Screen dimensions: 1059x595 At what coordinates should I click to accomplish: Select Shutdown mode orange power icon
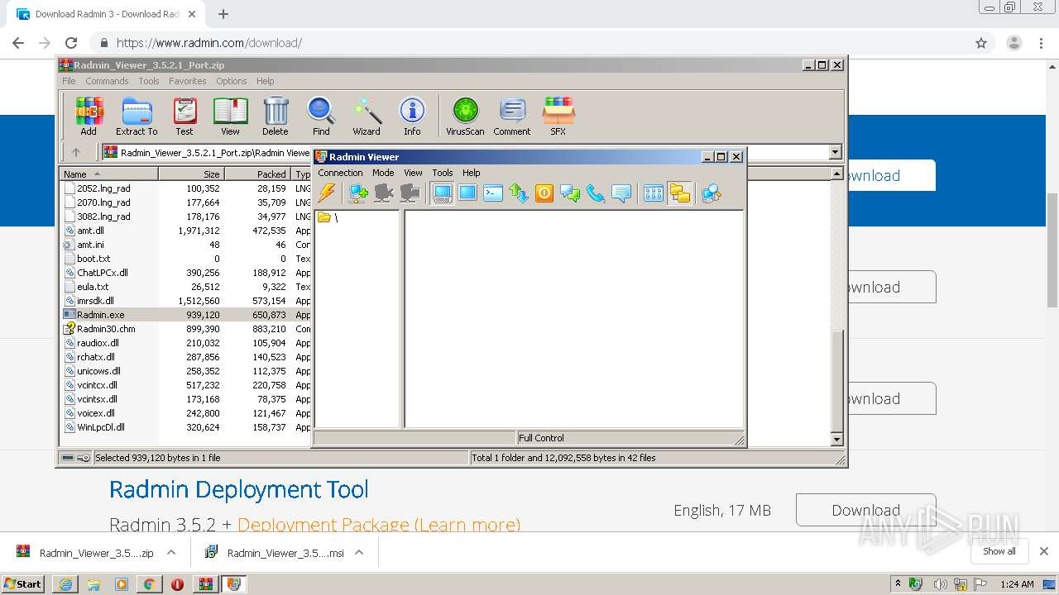(x=544, y=193)
